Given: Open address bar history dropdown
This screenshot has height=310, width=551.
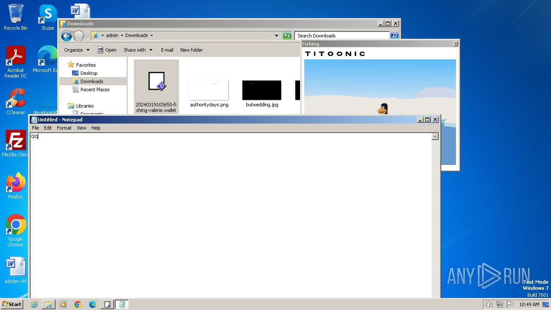Looking at the screenshot, I should (276, 36).
